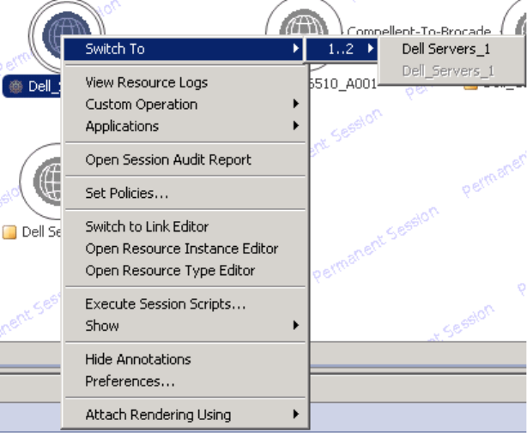
Task: Open the Set Policies dialog
Action: (x=183, y=194)
